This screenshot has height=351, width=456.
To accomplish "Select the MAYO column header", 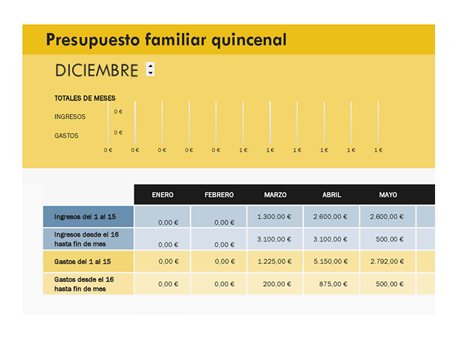I will point(388,194).
